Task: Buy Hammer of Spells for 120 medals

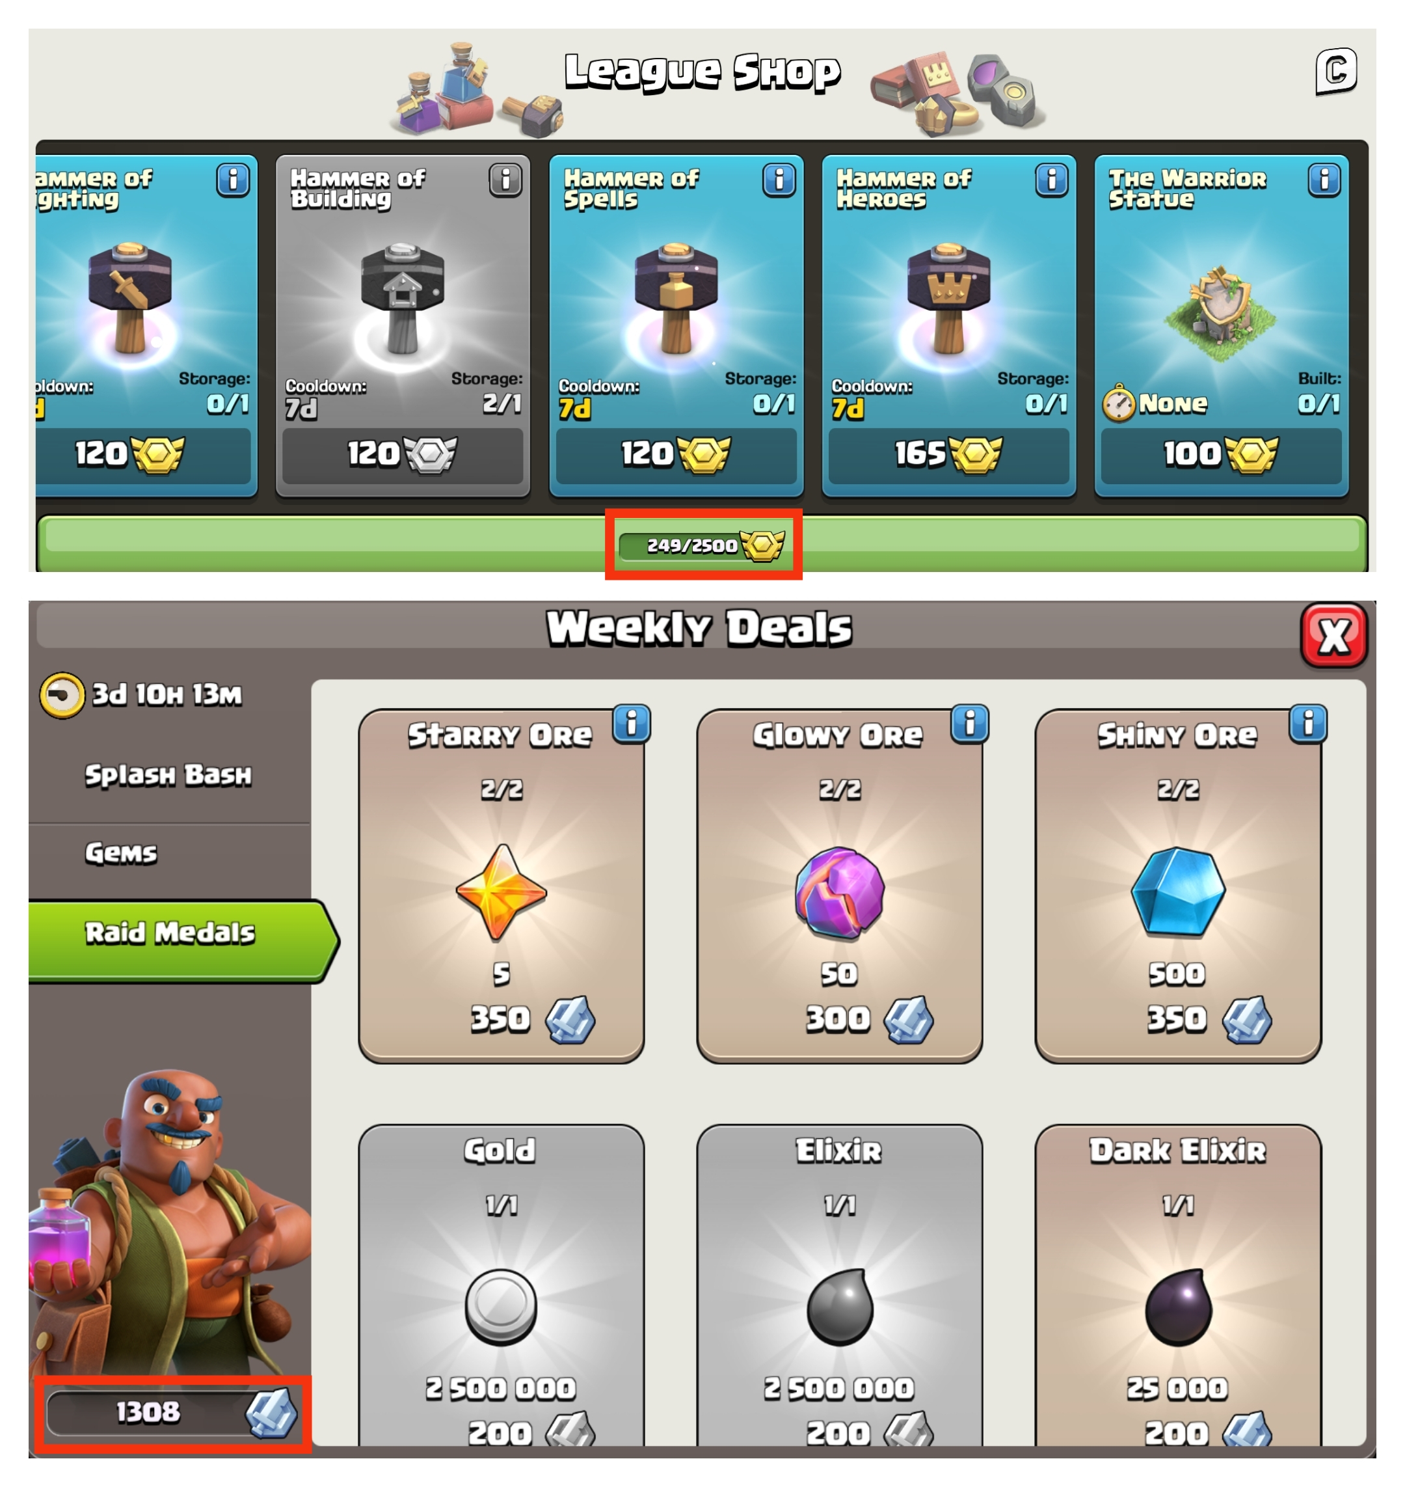Action: (x=676, y=454)
